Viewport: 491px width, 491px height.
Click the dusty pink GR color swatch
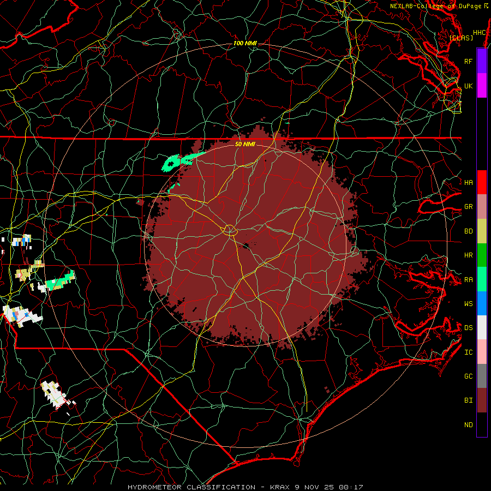tap(482, 207)
